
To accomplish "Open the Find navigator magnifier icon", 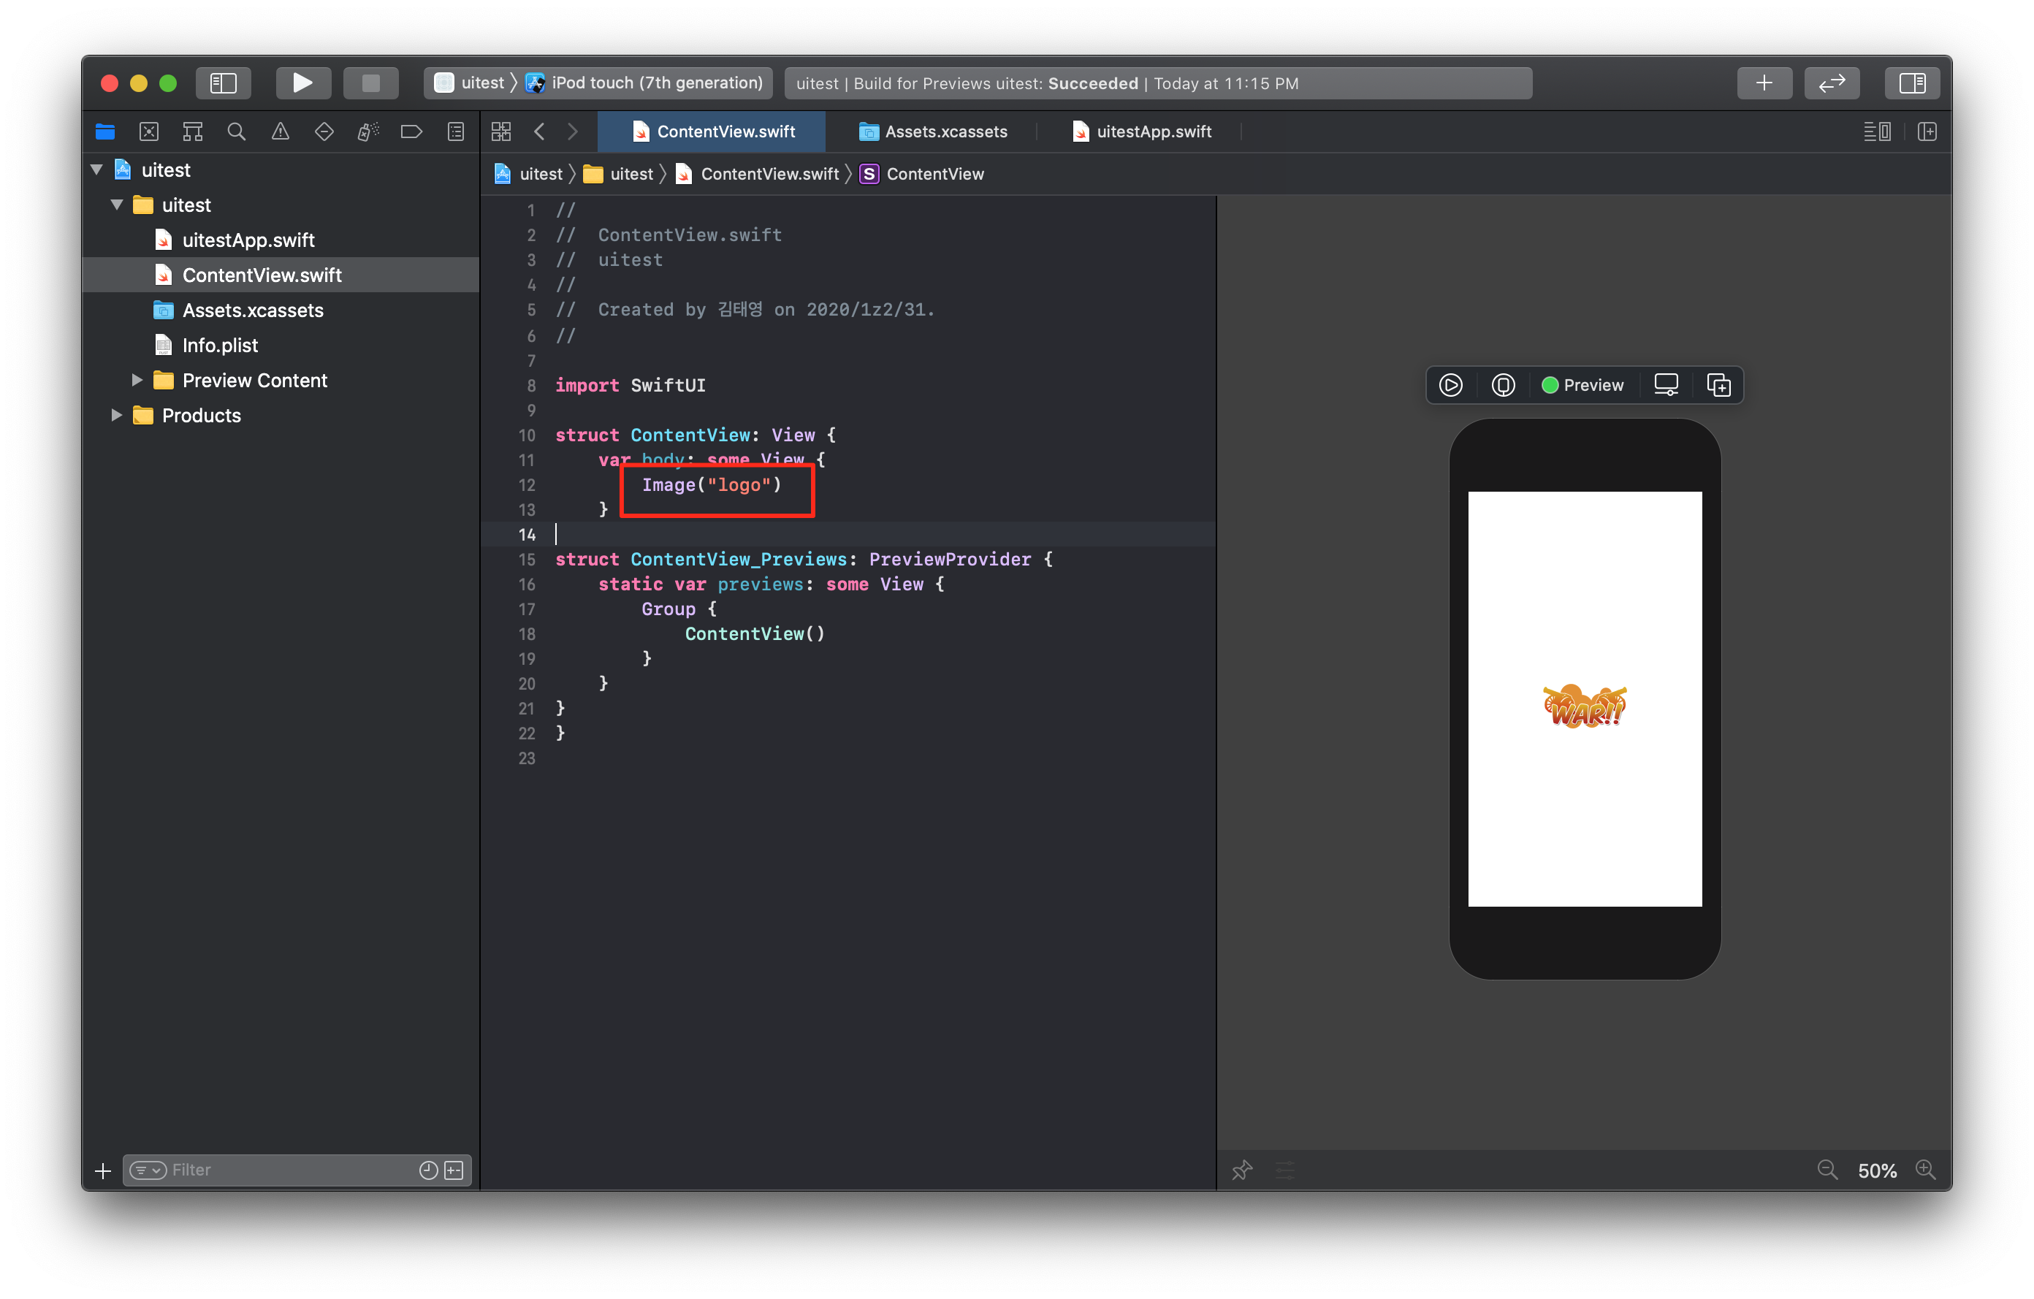I will pos(237,132).
